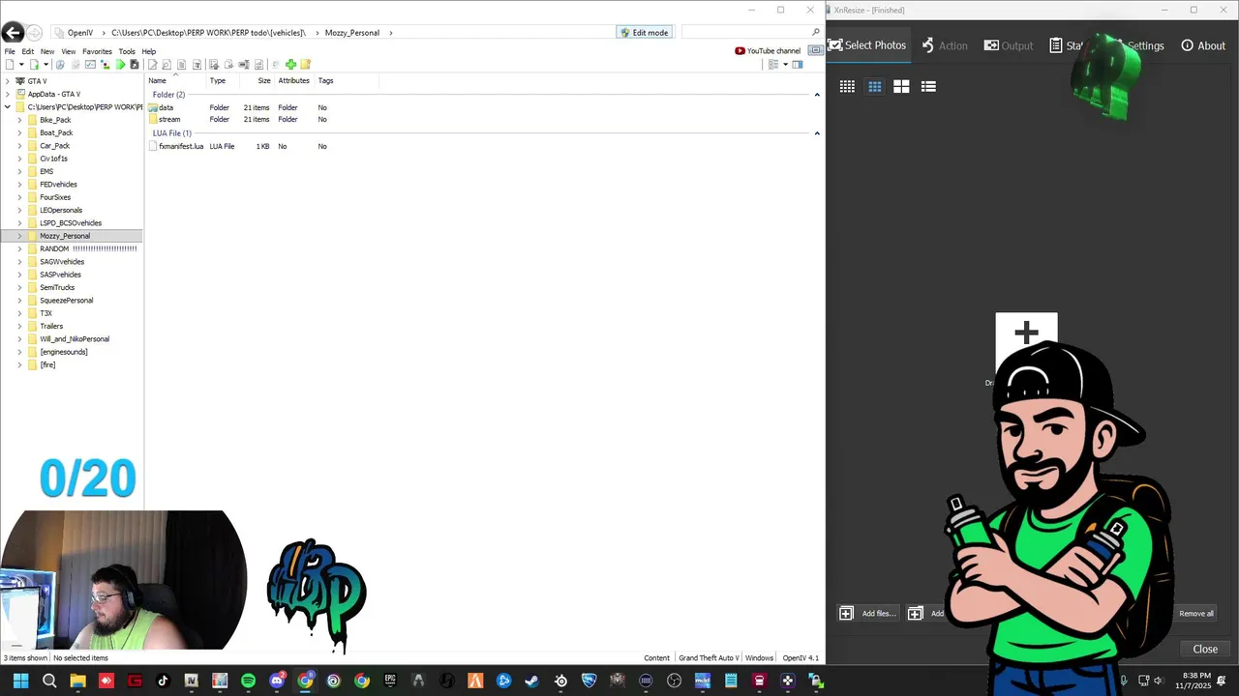Select the FourSixes folder
Screen dimensions: 1239x696
click(x=55, y=197)
